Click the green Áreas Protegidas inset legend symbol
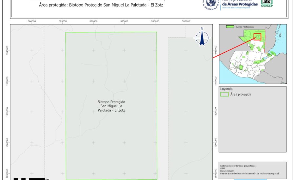The image size is (295, 180). (x=230, y=27)
